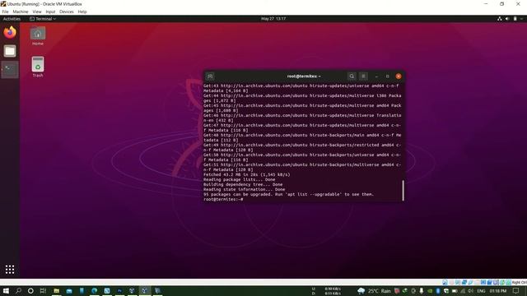527x296 pixels.
Task: Click the root@termites prompt line
Action: click(x=223, y=199)
